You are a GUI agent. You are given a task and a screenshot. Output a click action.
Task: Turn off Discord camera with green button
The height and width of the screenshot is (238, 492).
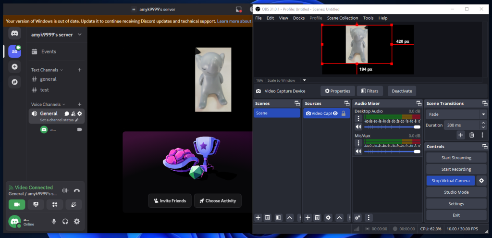pyautogui.click(x=16, y=204)
